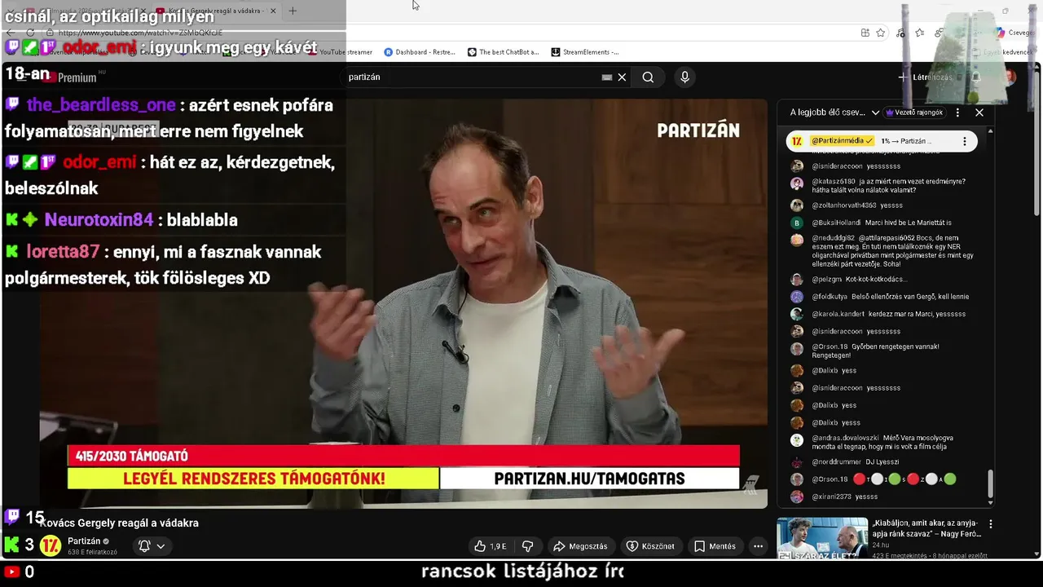Start voice search with the microphone icon
1043x587 pixels.
684,77
